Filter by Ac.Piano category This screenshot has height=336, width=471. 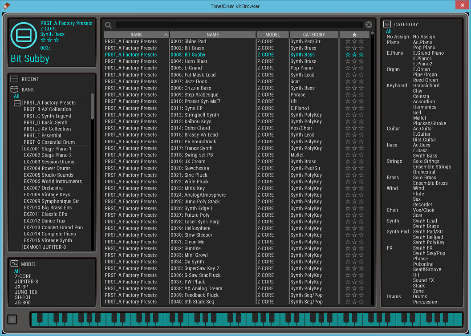tap(422, 42)
